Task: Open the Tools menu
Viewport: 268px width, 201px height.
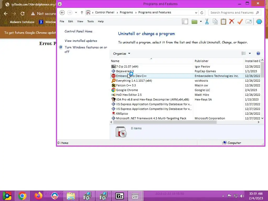Action: (90, 21)
